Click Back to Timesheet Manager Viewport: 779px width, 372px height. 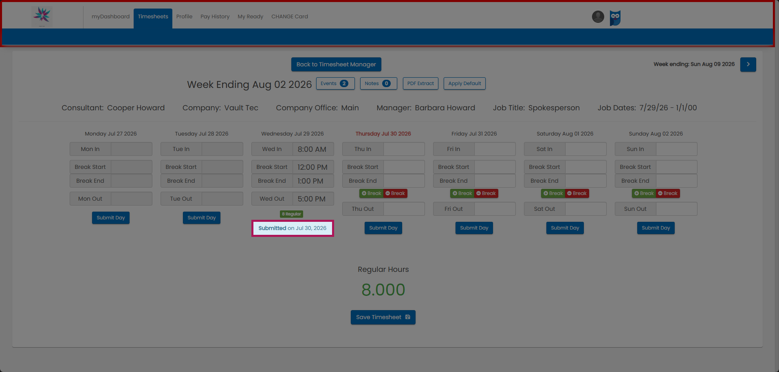tap(336, 64)
